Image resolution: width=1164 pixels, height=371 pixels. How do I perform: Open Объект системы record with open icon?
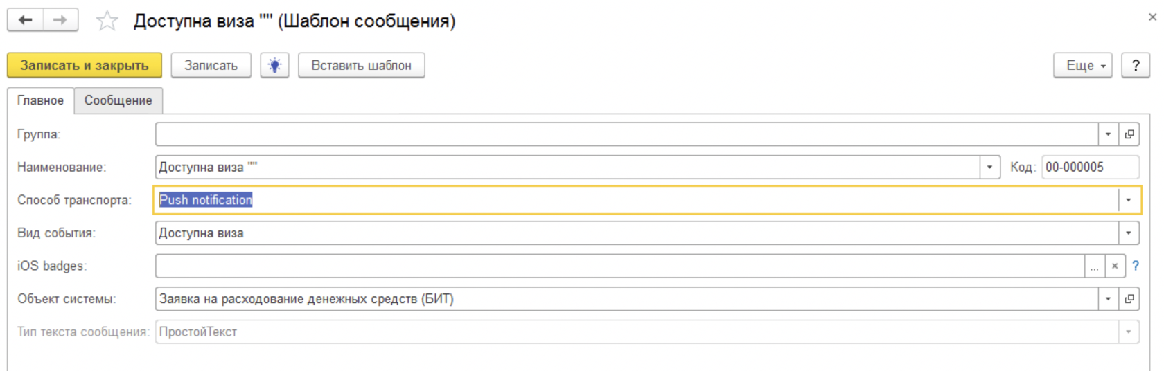[1129, 299]
